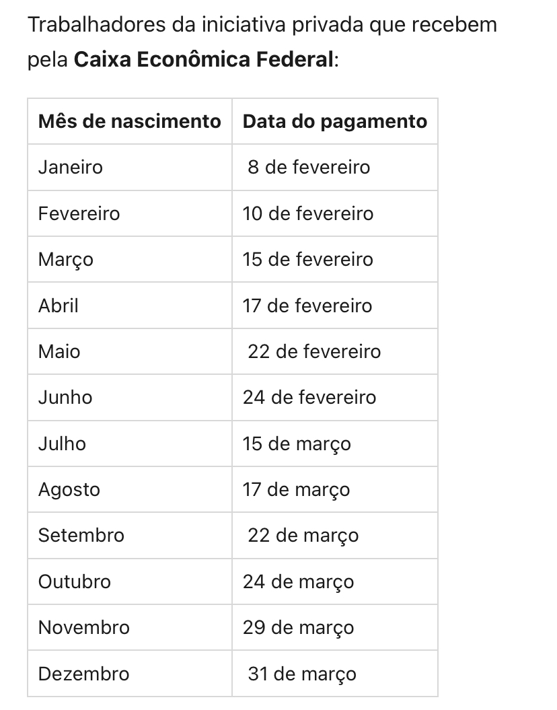Click the "31 de março" payment date
Screen dimensions: 557x710
(x=302, y=674)
